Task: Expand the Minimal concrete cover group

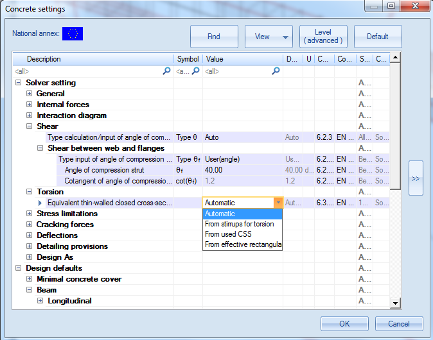Action: (x=29, y=279)
